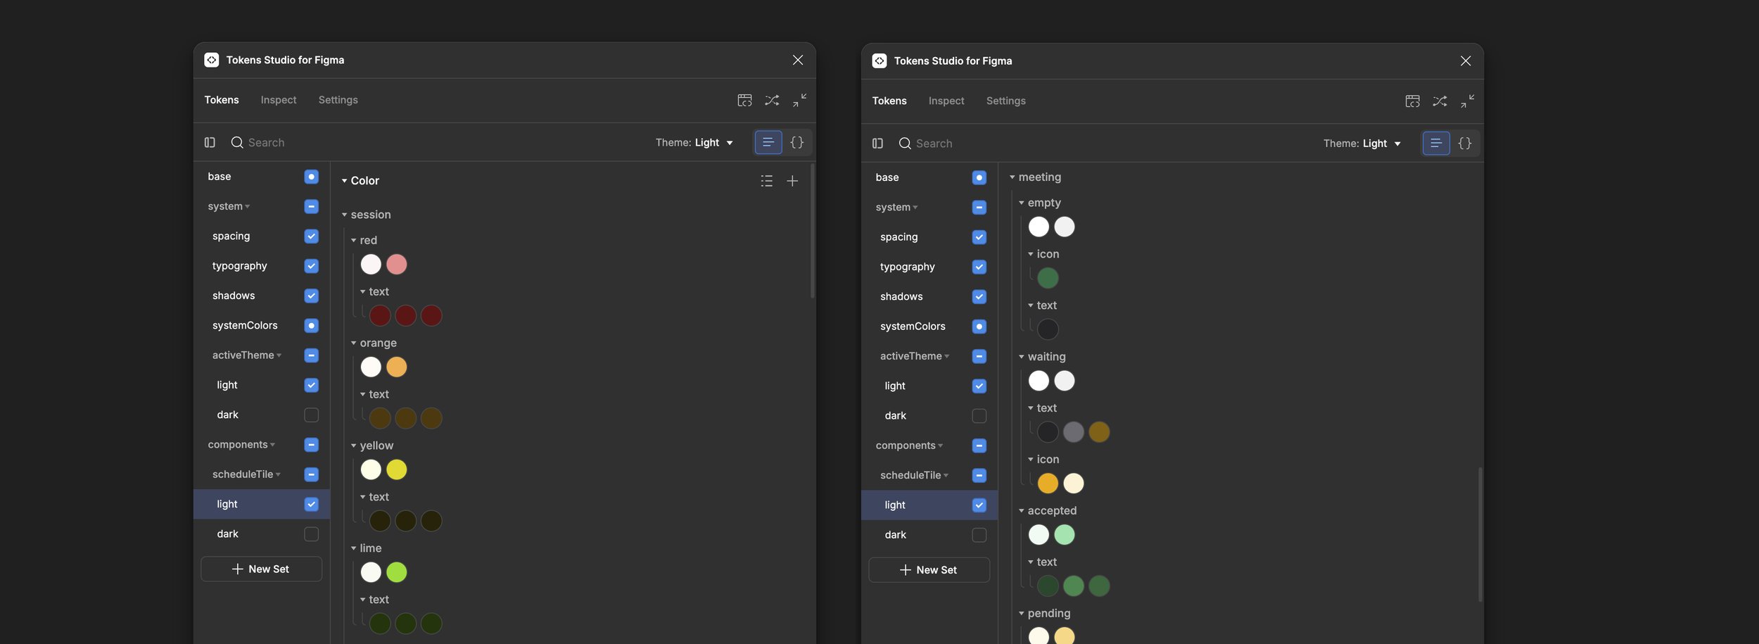Toggle typography checkbox in left window

tap(311, 266)
